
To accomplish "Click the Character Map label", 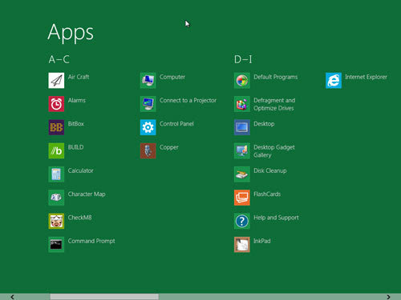I will coord(87,194).
